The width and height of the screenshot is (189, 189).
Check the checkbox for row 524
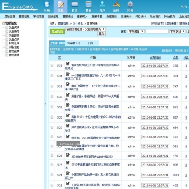[52, 175]
